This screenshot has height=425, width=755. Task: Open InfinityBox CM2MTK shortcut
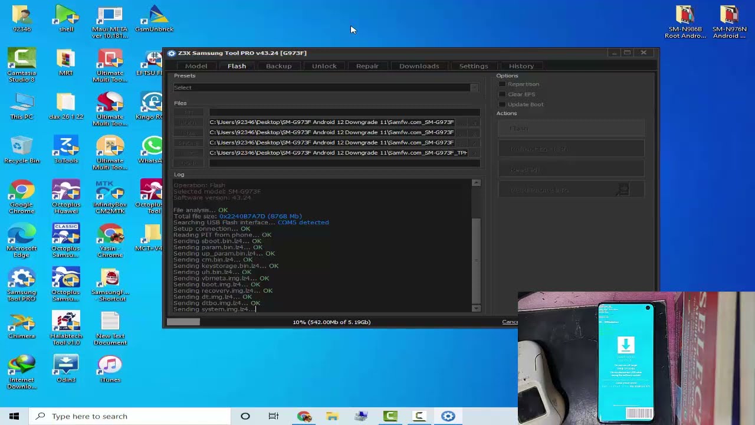[x=110, y=197]
